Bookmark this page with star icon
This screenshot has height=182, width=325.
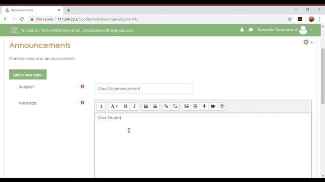289,19
